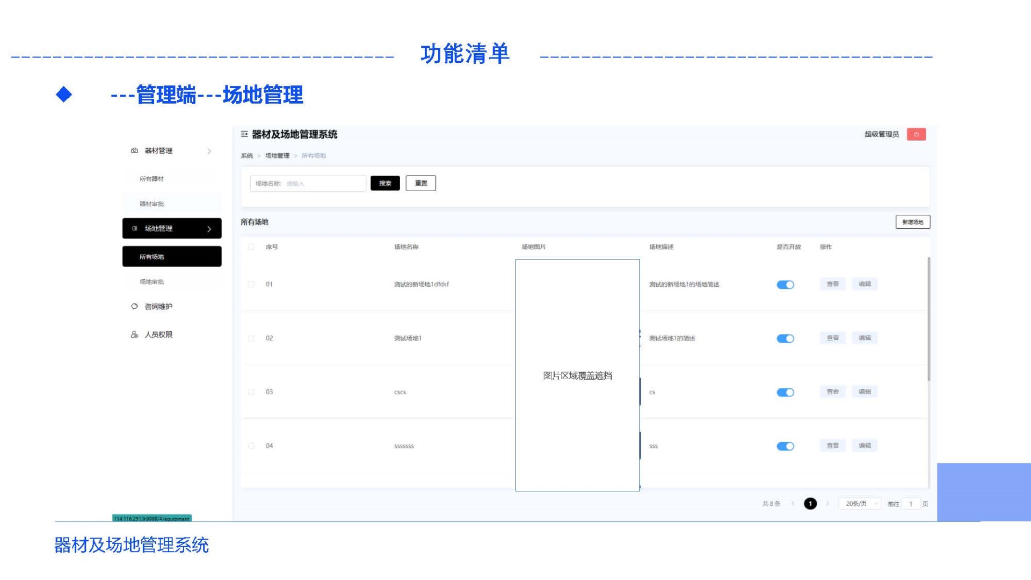
Task: Disable the open switch for row 03
Action: [x=785, y=393]
